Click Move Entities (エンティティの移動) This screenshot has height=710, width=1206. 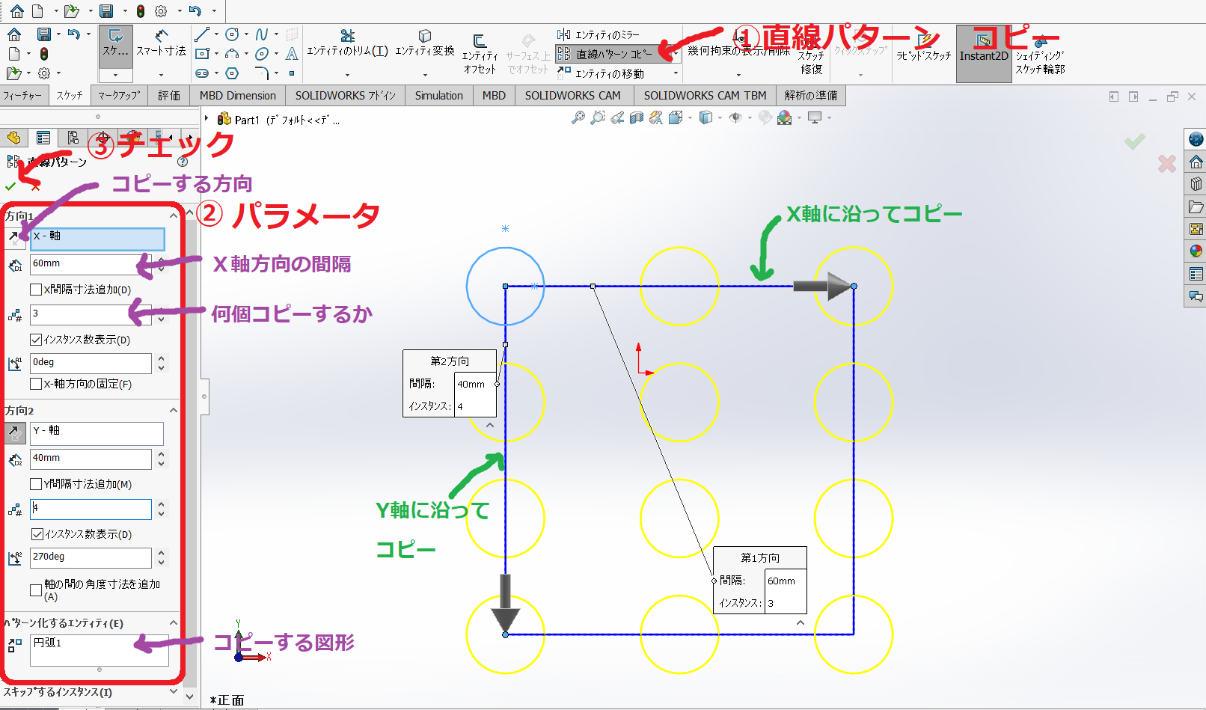click(x=600, y=73)
